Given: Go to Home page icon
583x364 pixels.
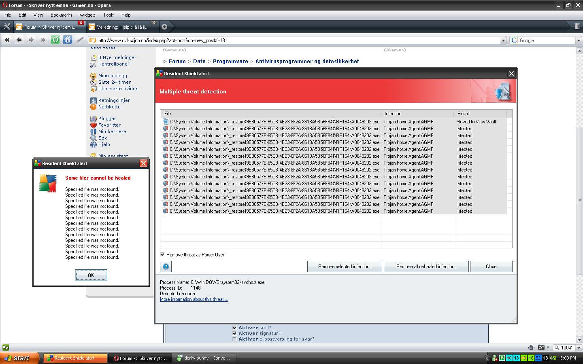Looking at the screenshot, I should [68, 40].
